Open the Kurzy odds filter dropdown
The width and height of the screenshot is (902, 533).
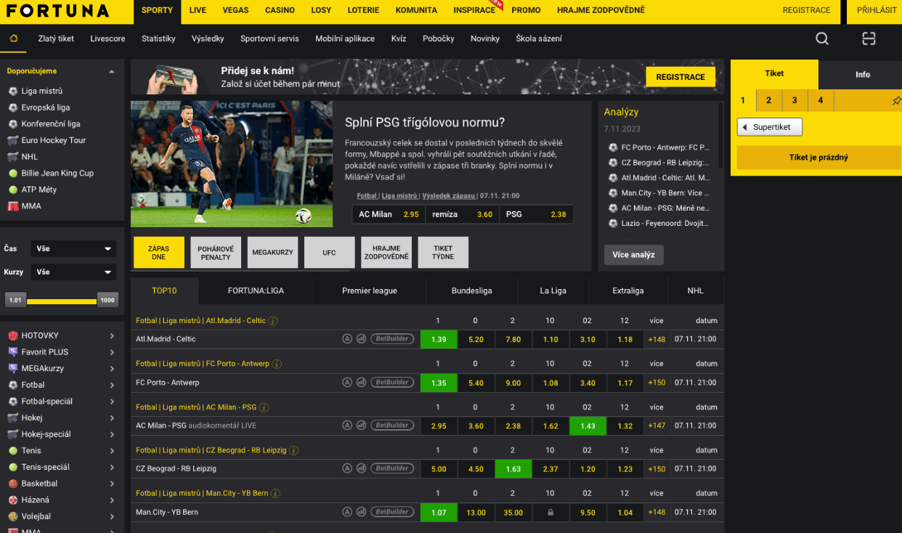click(x=73, y=272)
